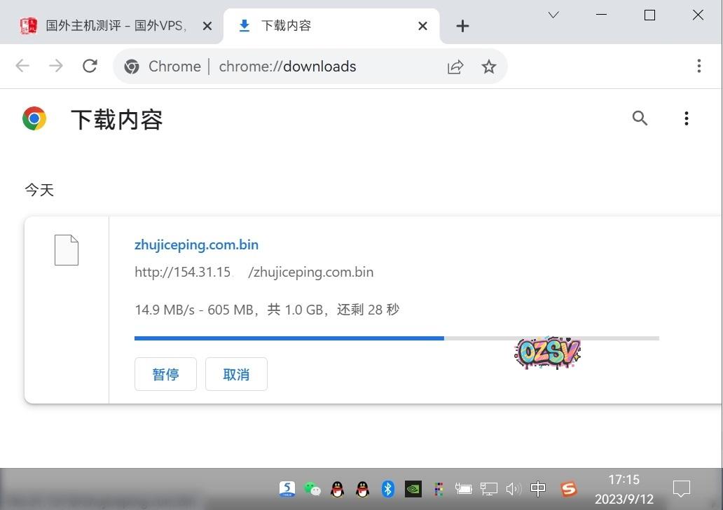Open WeChat from the system tray
Image resolution: width=723 pixels, height=510 pixels.
[312, 489]
